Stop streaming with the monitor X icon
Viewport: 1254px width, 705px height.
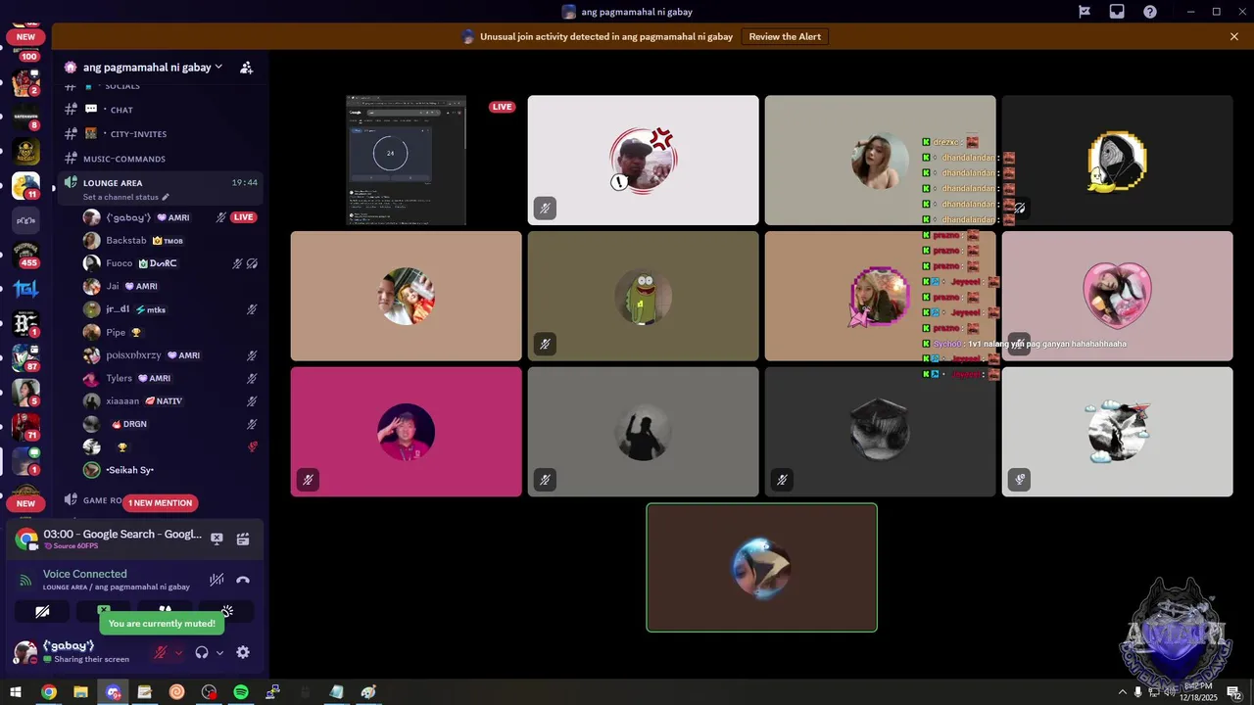pos(217,539)
